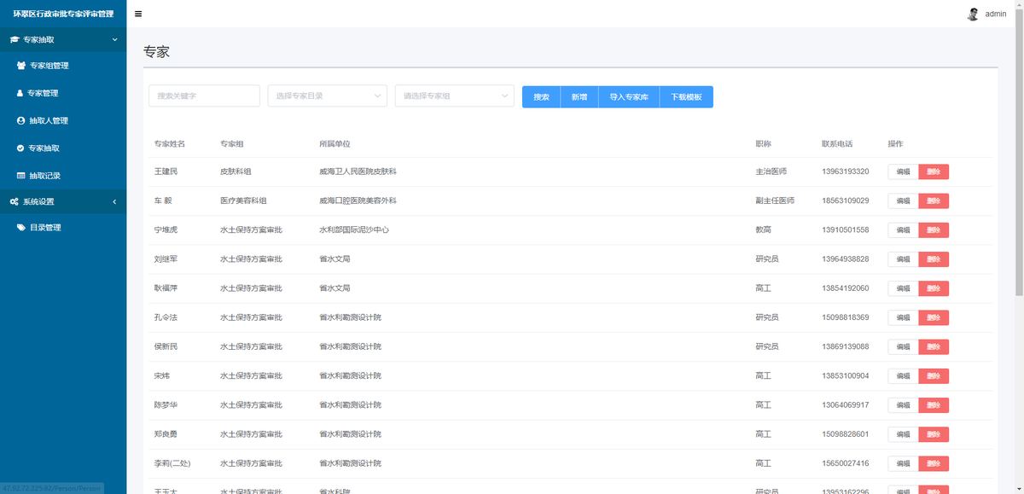Click the 搜索 button

click(x=541, y=97)
